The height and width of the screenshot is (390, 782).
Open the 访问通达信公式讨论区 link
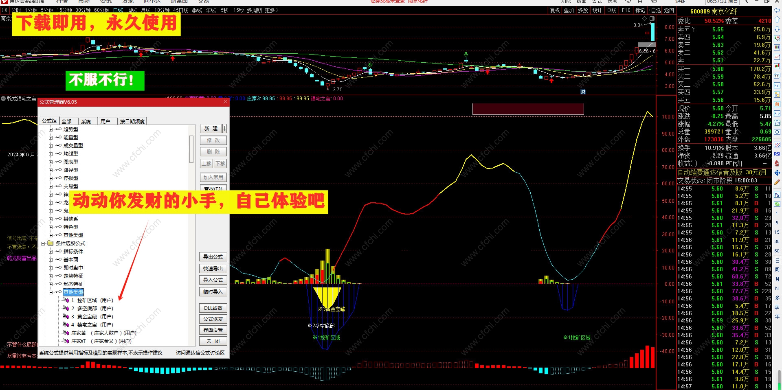[x=200, y=353]
